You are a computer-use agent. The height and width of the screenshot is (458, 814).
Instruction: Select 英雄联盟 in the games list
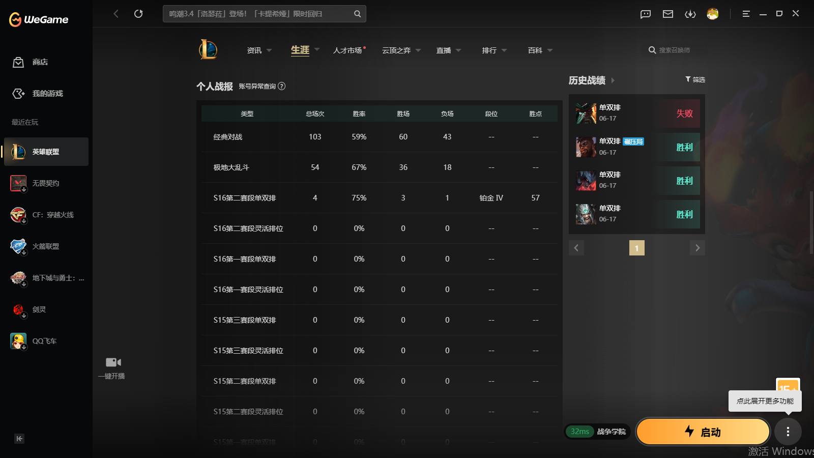[x=46, y=152]
